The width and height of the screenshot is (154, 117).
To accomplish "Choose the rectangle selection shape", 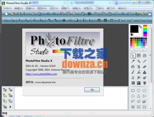I will pyautogui.click(x=133, y=91).
